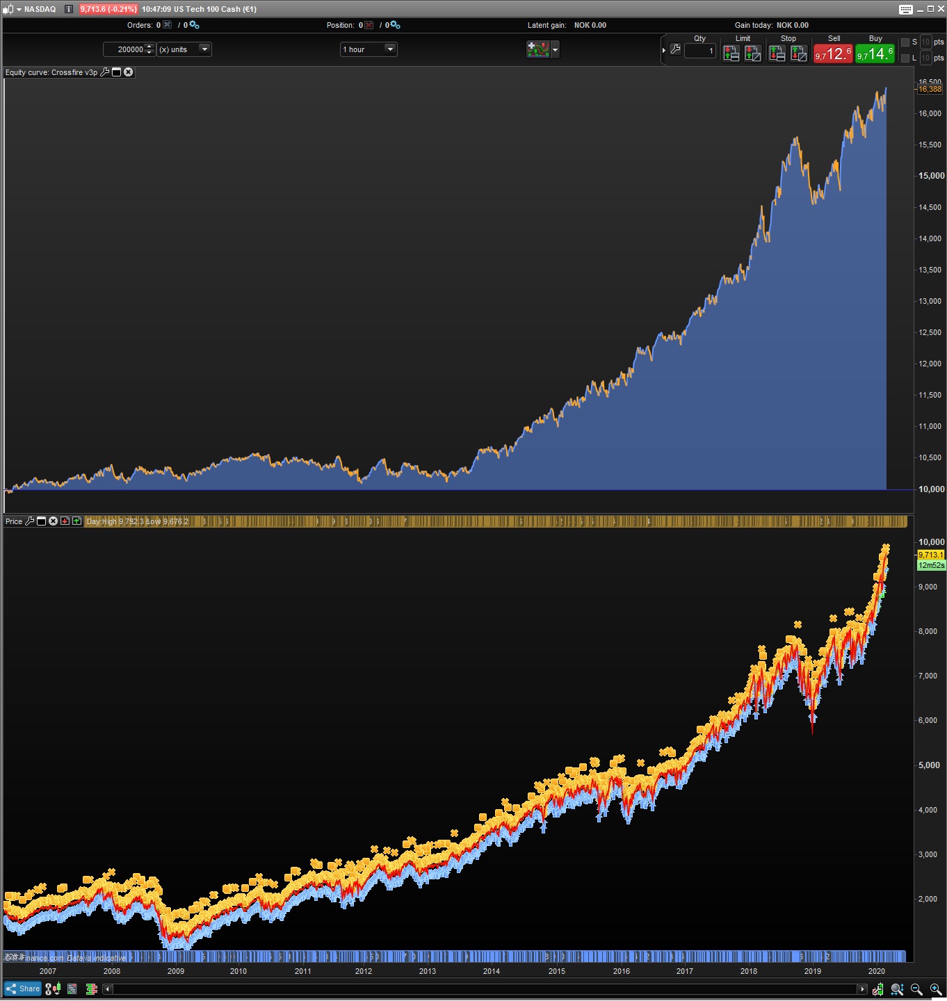Zoom out the chart

(x=916, y=989)
